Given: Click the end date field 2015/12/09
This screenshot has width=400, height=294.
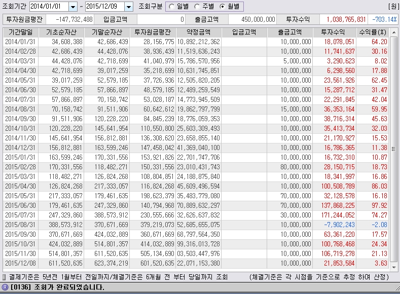Looking at the screenshot, I should point(105,7).
